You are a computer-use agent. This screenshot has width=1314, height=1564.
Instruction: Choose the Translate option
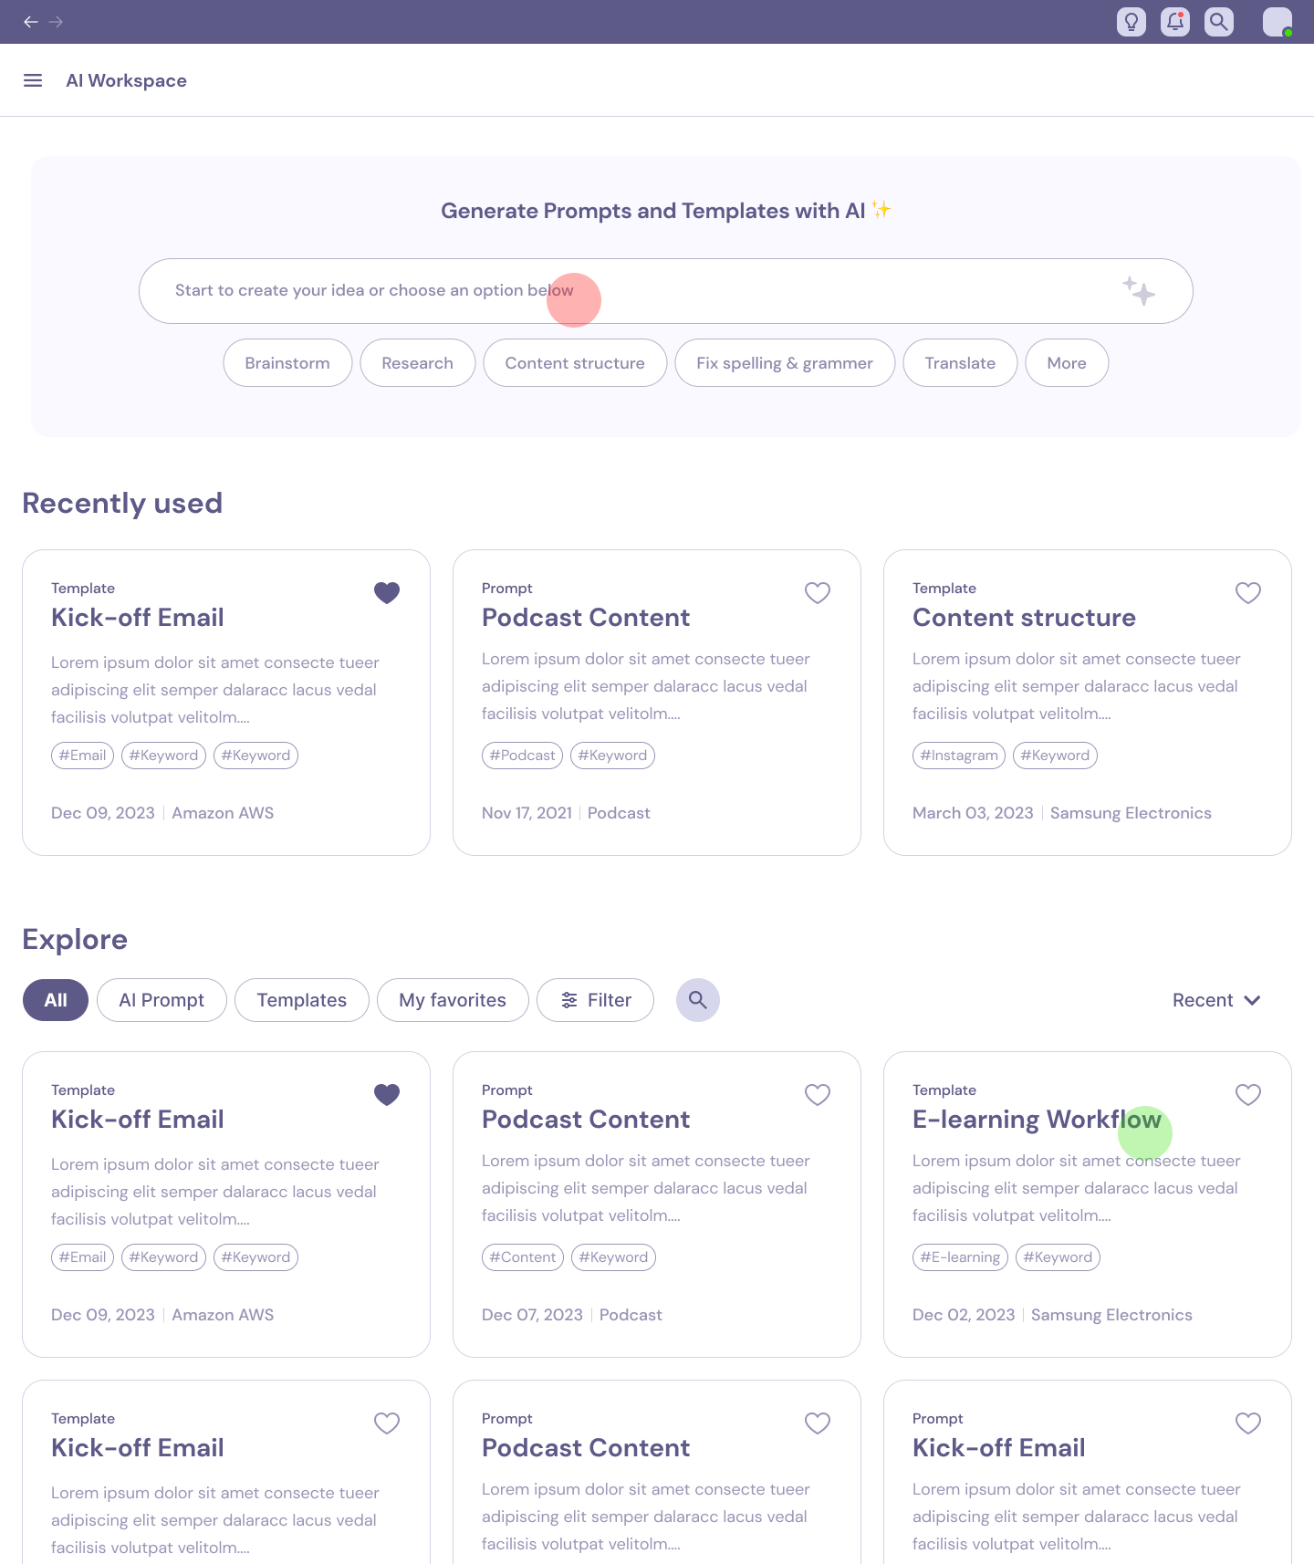tap(960, 363)
